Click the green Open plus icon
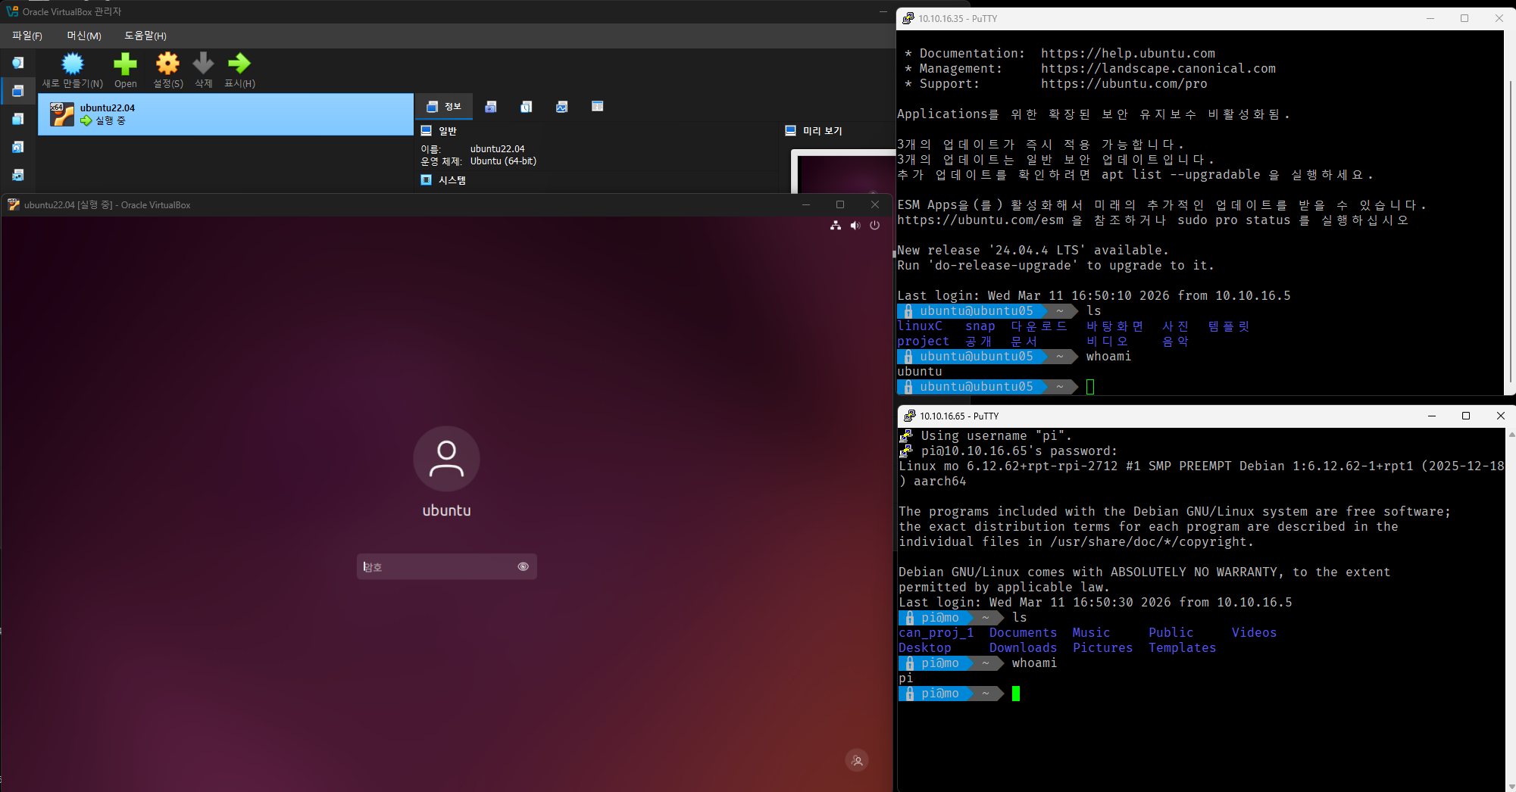Viewport: 1516px width, 792px height. pyautogui.click(x=125, y=64)
